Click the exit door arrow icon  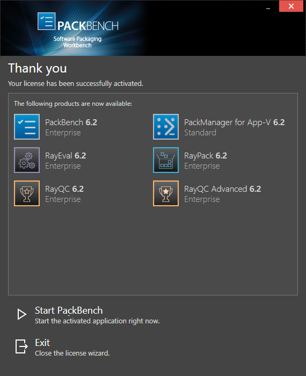(21, 346)
